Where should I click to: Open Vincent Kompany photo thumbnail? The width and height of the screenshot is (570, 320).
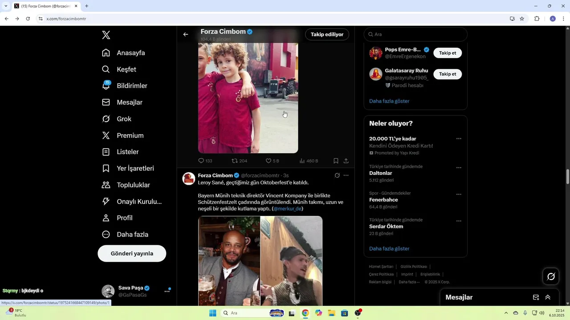point(229,260)
